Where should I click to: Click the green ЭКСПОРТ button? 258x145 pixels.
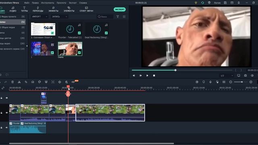click(x=120, y=9)
